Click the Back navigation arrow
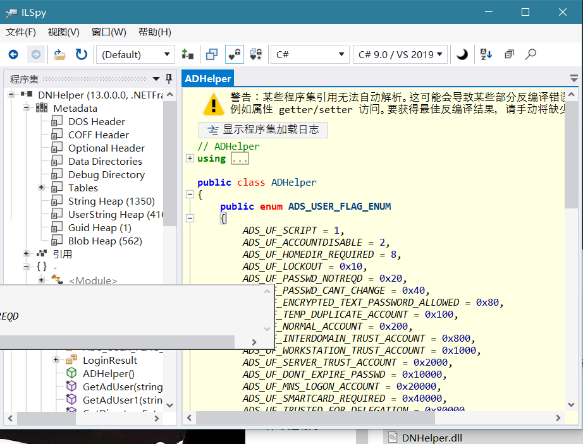The image size is (583, 444). 13,55
